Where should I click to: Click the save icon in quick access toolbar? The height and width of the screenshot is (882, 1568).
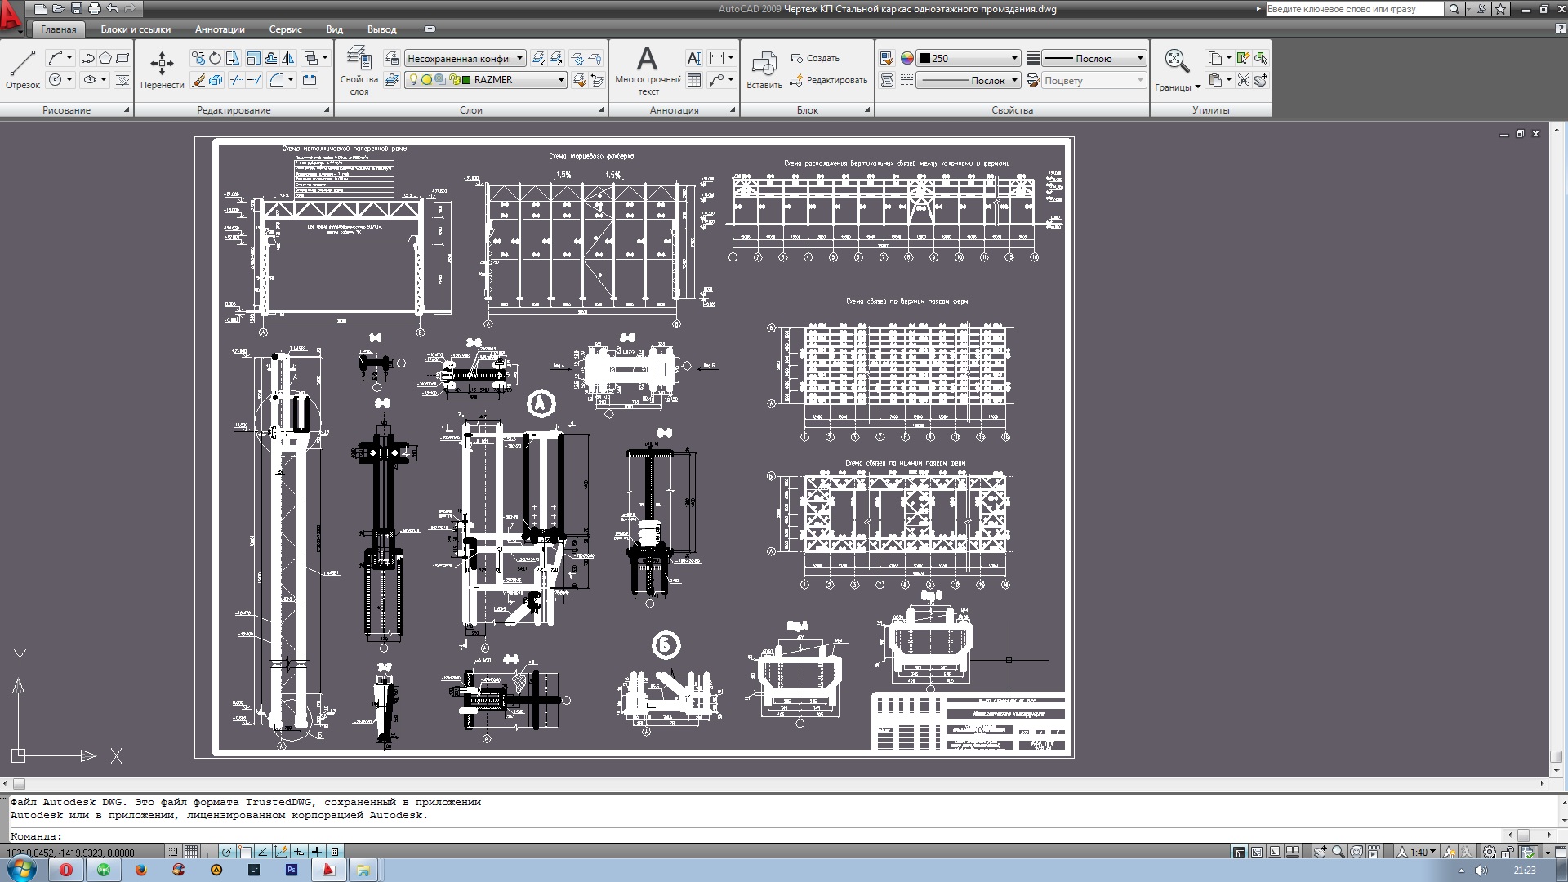click(x=76, y=9)
